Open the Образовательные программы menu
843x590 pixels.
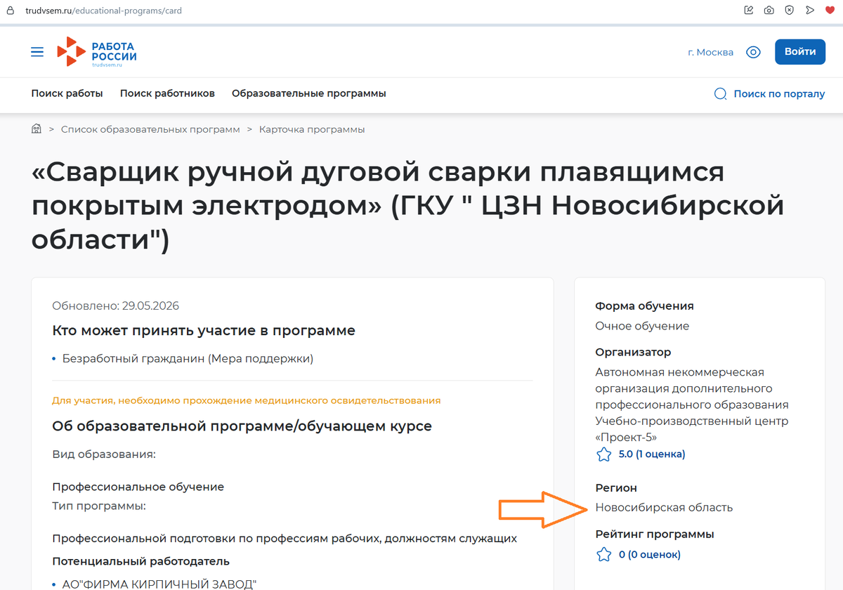309,93
